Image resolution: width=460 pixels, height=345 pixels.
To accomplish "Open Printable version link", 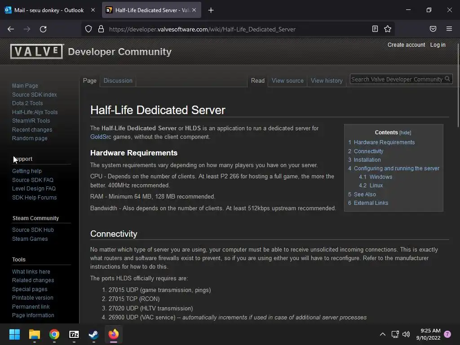I will (32, 297).
